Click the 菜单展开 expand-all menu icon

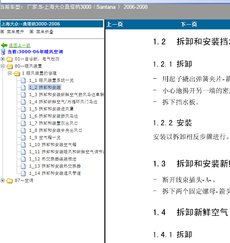pos(2,32)
